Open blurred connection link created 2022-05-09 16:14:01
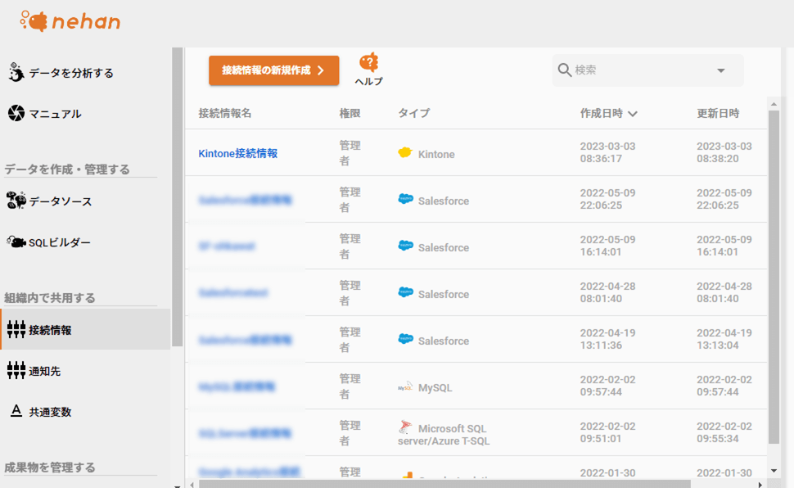The width and height of the screenshot is (794, 488). [x=227, y=246]
